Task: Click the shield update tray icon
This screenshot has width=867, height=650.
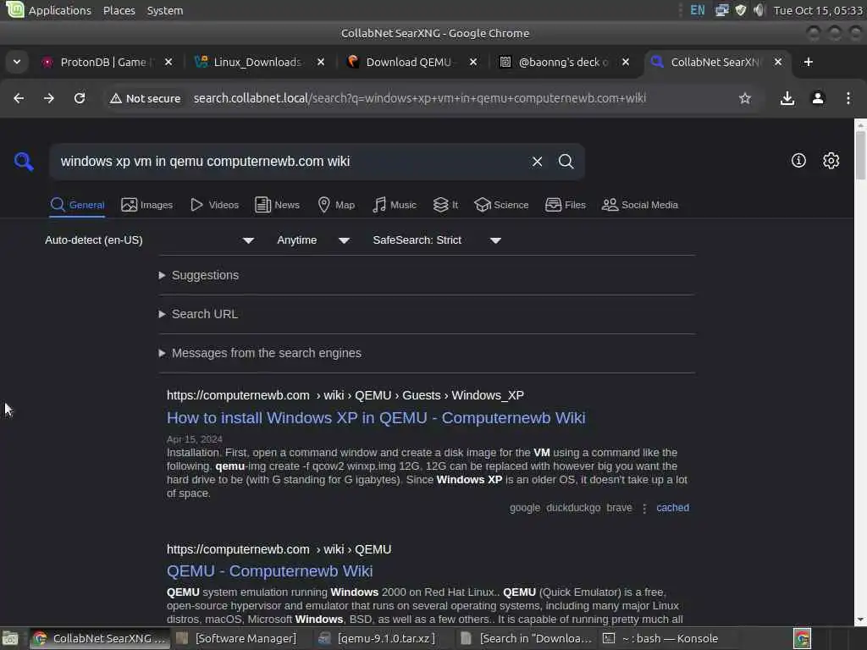Action: point(740,10)
